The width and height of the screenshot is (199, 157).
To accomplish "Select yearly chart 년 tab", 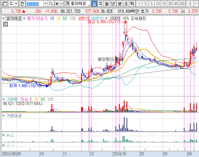I will [113, 4].
